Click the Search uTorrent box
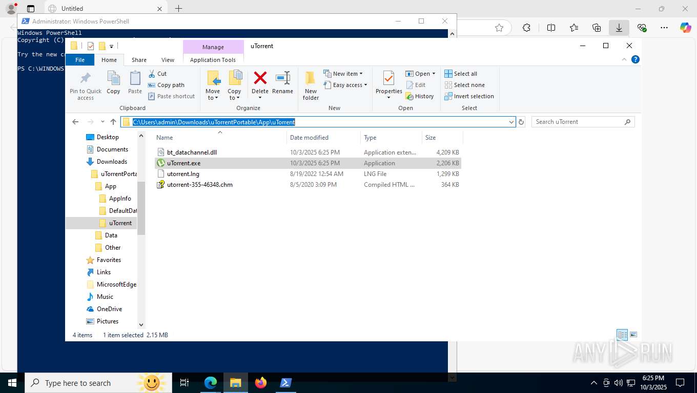 pyautogui.click(x=583, y=122)
